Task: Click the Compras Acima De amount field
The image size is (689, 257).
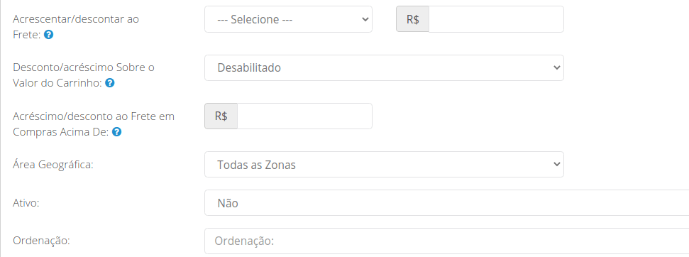Action: tap(304, 116)
